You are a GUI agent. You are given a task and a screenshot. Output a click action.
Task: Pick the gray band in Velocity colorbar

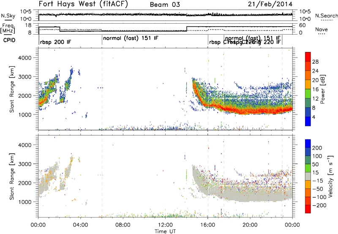pos(308,177)
